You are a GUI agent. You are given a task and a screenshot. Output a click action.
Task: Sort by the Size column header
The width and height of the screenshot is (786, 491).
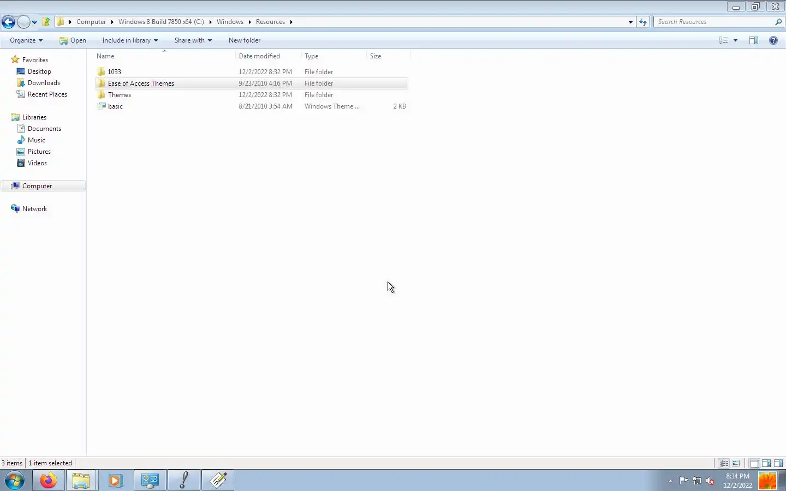click(388, 56)
